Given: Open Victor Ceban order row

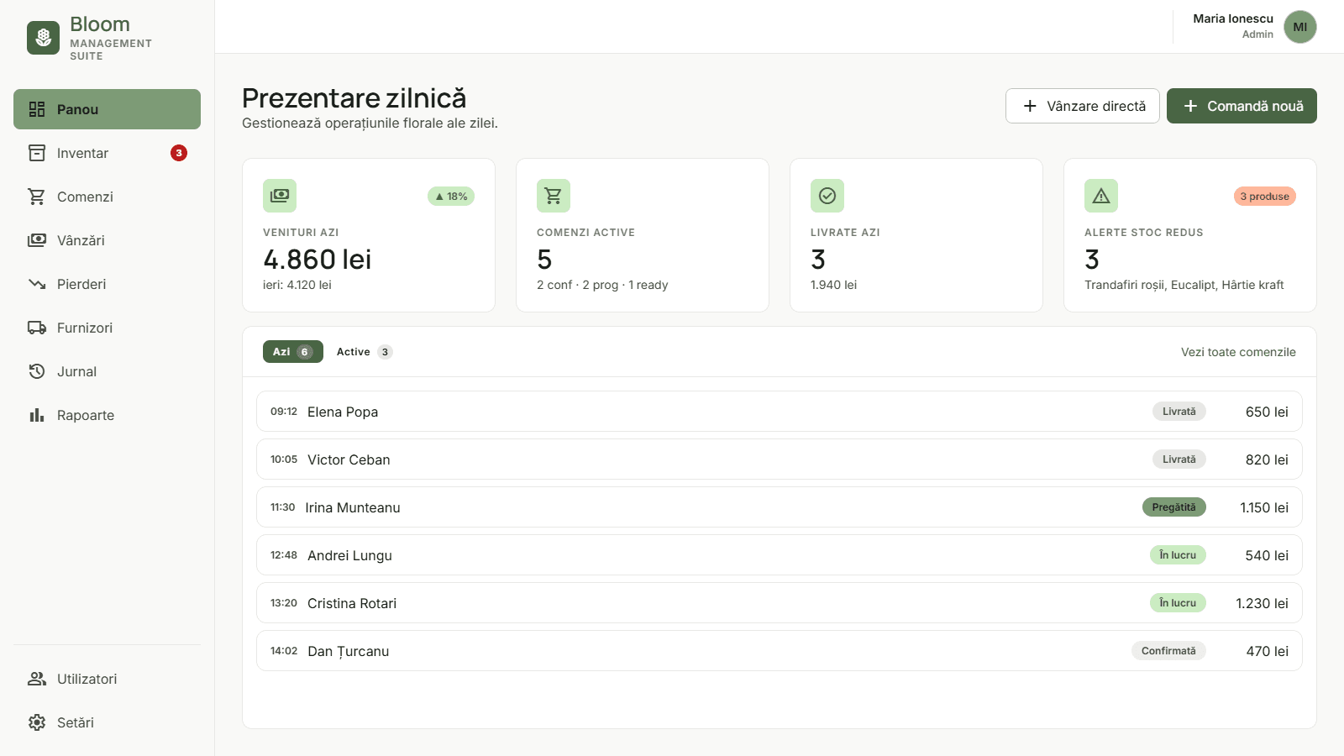Looking at the screenshot, I should (780, 459).
